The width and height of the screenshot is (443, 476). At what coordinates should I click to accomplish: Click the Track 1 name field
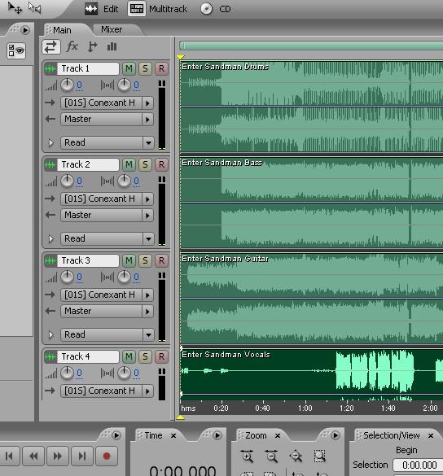point(88,68)
